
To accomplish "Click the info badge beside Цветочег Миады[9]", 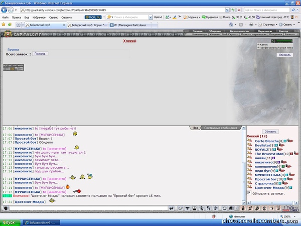I will (x=291, y=188).
